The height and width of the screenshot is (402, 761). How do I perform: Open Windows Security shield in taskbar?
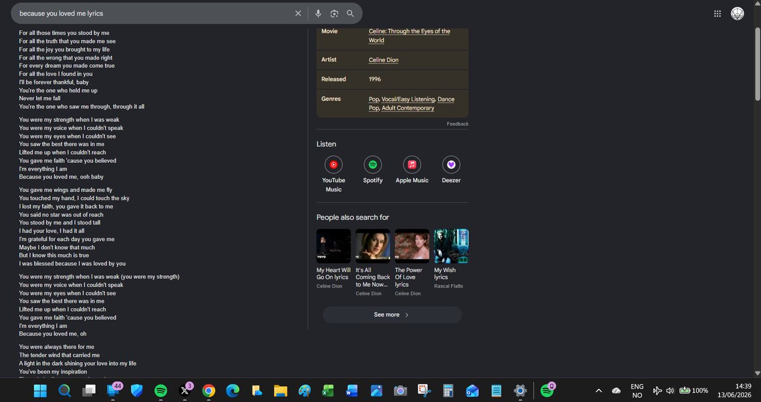click(x=137, y=391)
